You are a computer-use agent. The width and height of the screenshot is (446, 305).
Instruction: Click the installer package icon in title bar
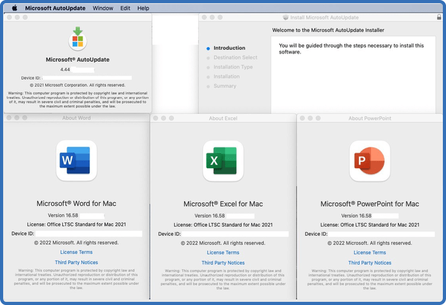(x=285, y=18)
